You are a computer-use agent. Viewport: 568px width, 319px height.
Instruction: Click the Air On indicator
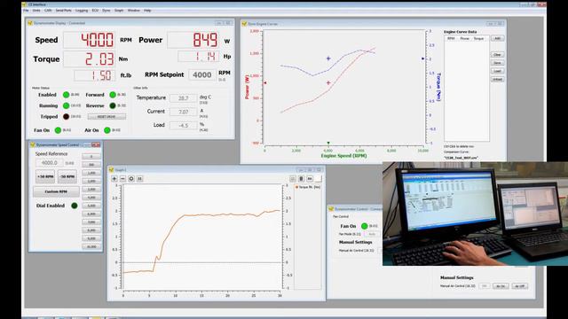pos(106,130)
